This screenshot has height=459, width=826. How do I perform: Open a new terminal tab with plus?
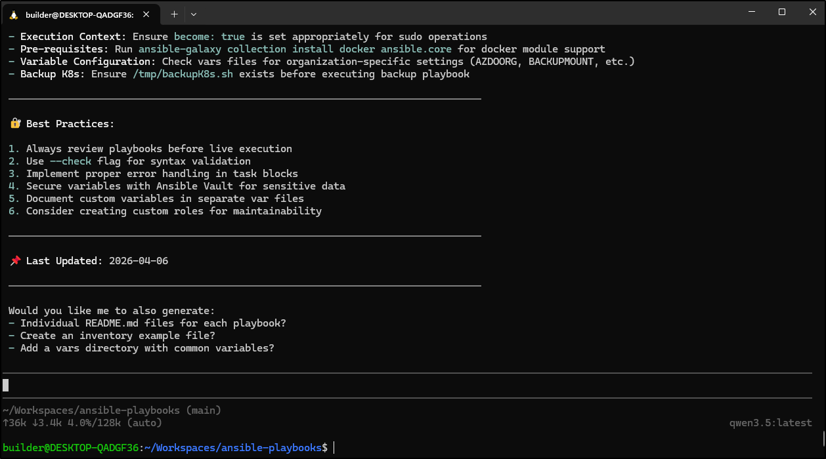coord(174,14)
